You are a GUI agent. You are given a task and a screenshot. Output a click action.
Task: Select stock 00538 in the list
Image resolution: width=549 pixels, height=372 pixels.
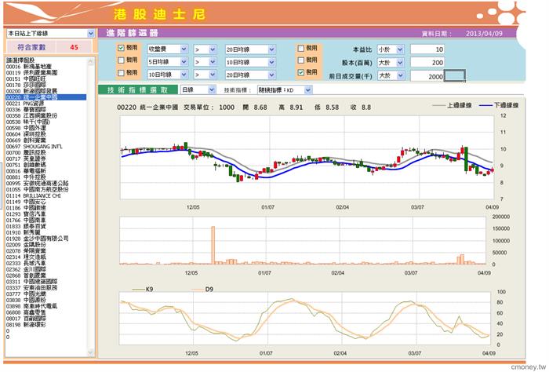tap(45, 122)
